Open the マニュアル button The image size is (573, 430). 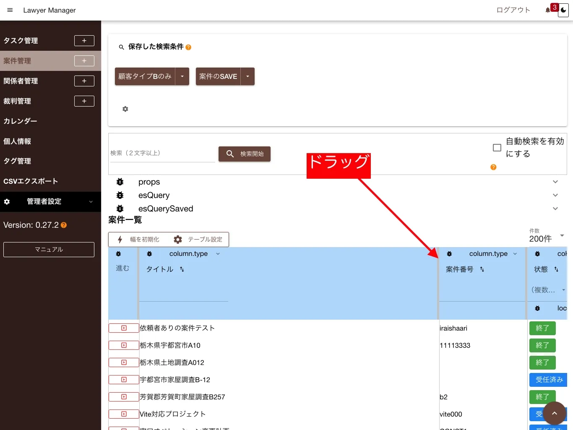pos(49,250)
